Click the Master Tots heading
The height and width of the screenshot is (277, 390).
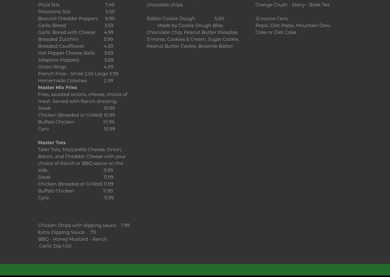52,143
